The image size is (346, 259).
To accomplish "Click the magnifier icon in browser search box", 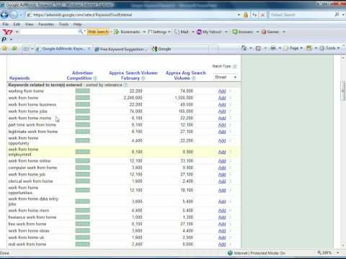I will tap(337, 14).
